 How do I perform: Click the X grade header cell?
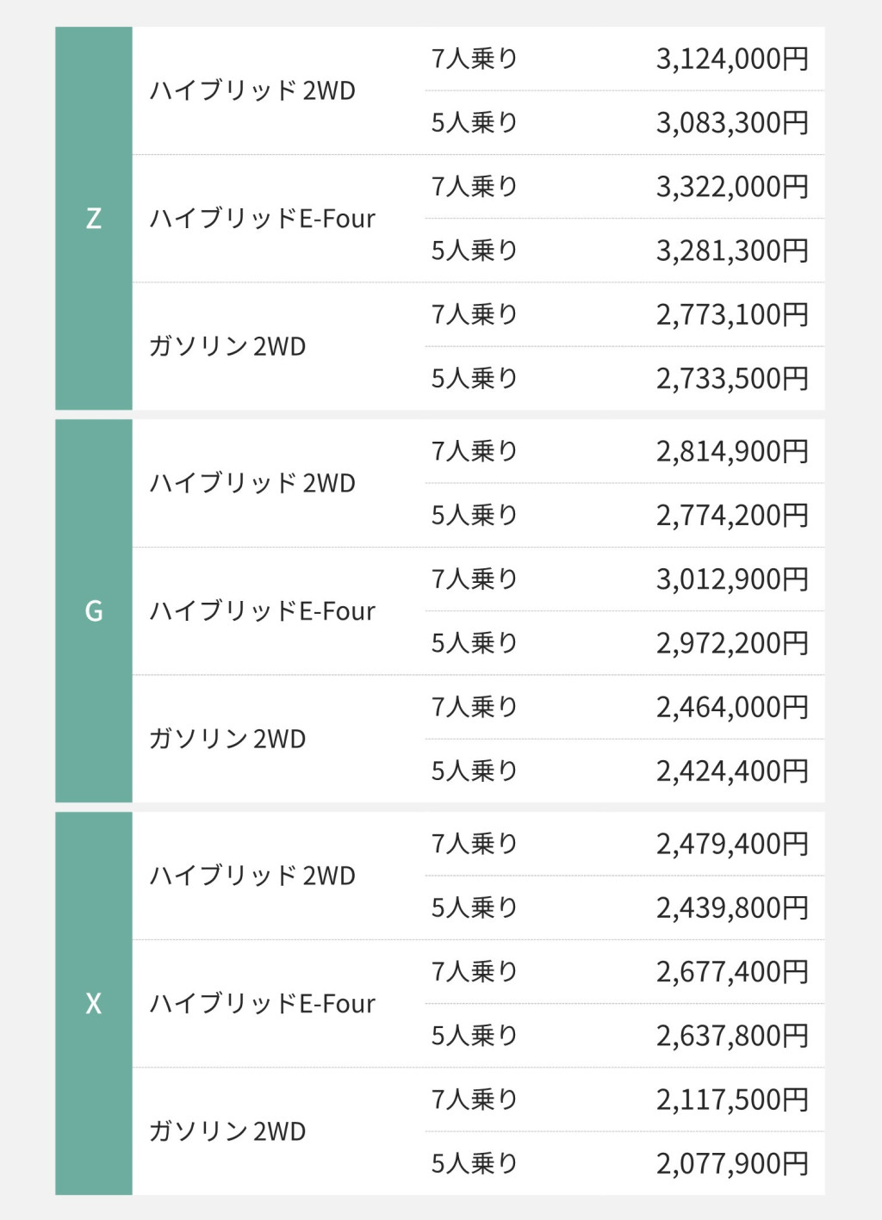click(x=94, y=1004)
